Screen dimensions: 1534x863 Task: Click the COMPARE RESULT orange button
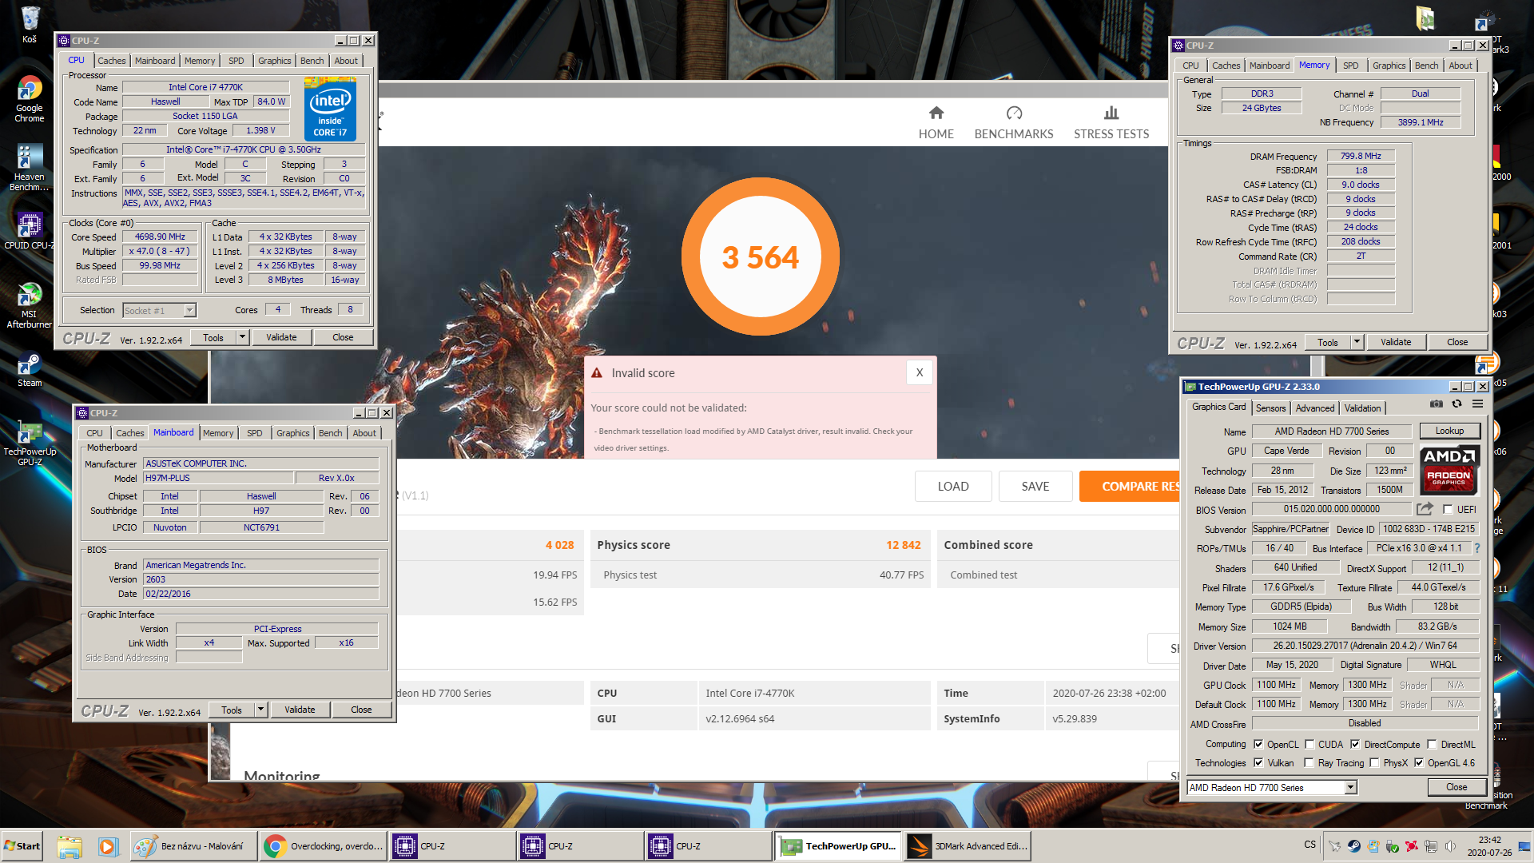tap(1130, 486)
